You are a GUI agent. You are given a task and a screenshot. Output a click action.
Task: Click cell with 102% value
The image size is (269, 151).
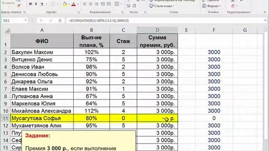click(92, 52)
